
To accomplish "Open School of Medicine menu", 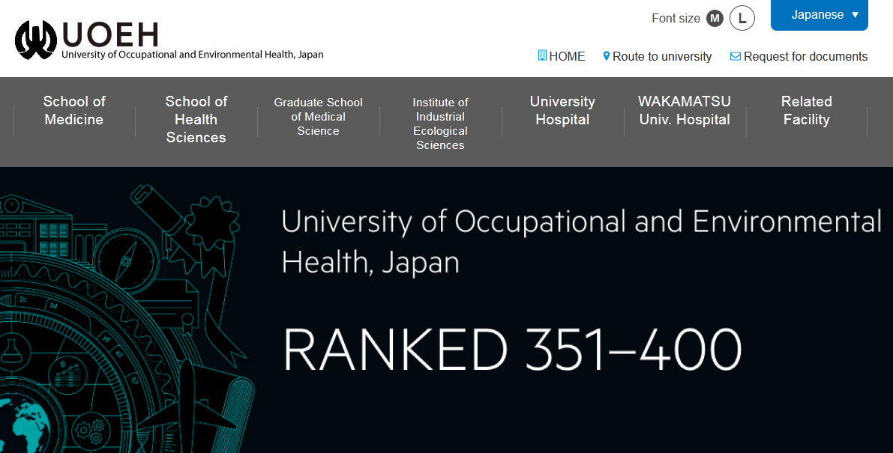I will (x=74, y=110).
